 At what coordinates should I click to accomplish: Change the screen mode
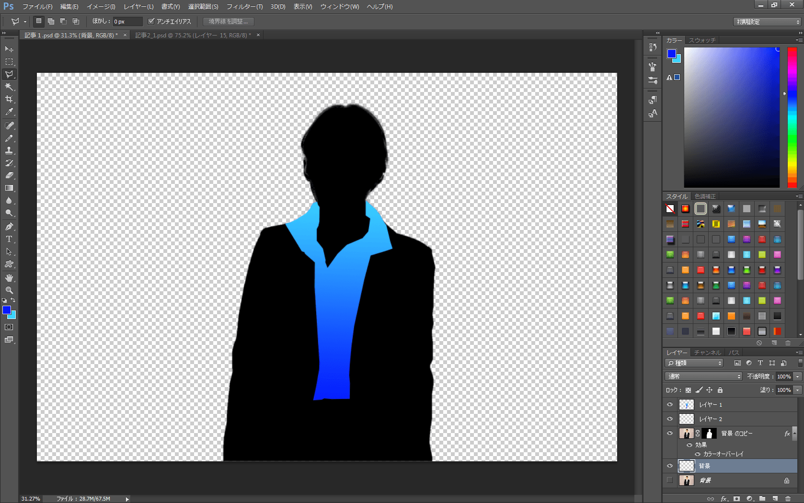(9, 340)
